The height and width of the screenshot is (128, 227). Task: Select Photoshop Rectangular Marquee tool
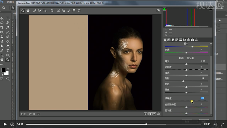pyautogui.click(x=8, y=18)
